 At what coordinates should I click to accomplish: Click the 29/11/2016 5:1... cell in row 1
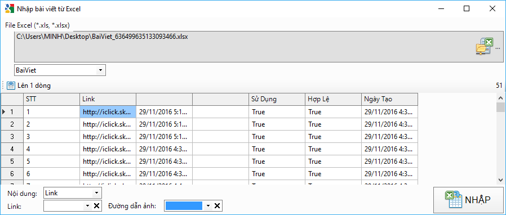tap(164, 112)
